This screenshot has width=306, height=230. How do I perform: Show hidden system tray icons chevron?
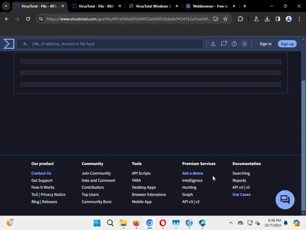(x=231, y=223)
